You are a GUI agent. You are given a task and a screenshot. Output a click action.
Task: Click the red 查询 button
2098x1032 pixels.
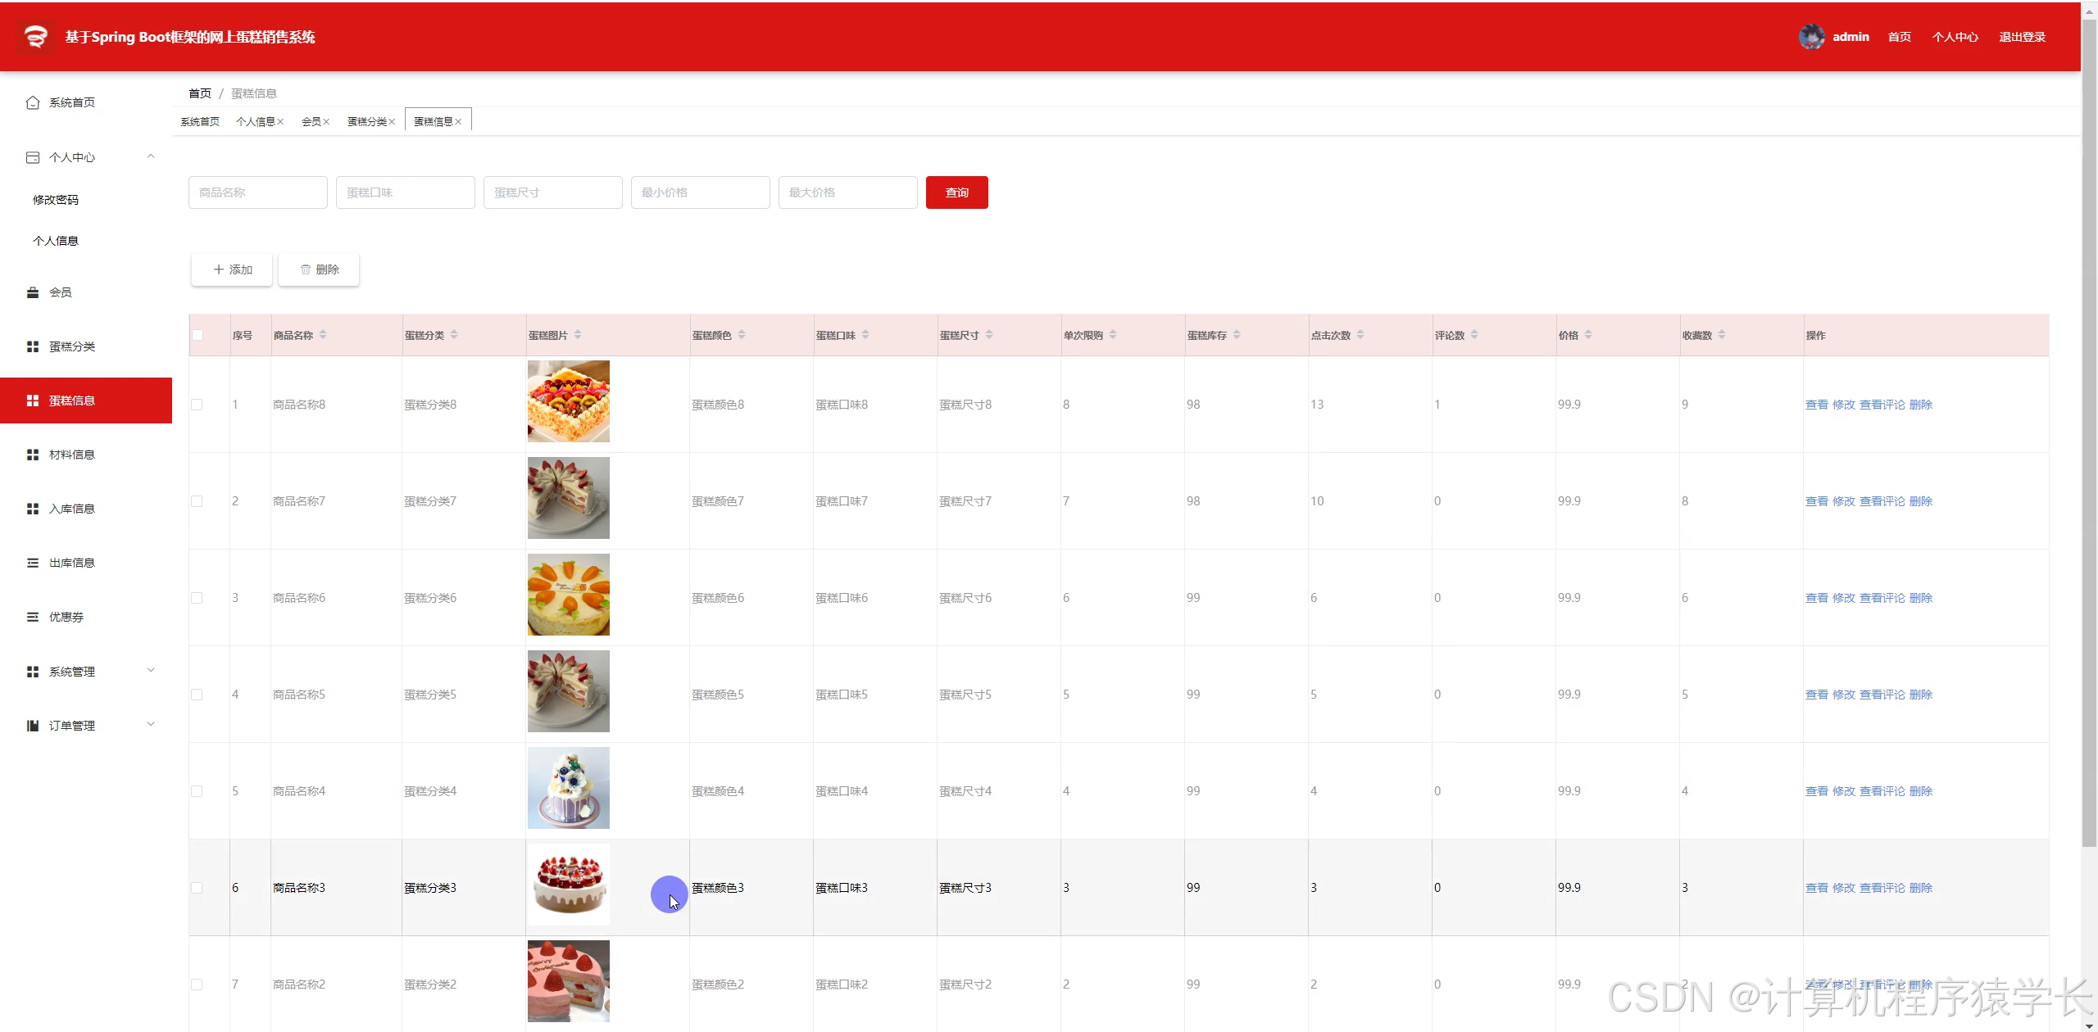click(x=956, y=192)
